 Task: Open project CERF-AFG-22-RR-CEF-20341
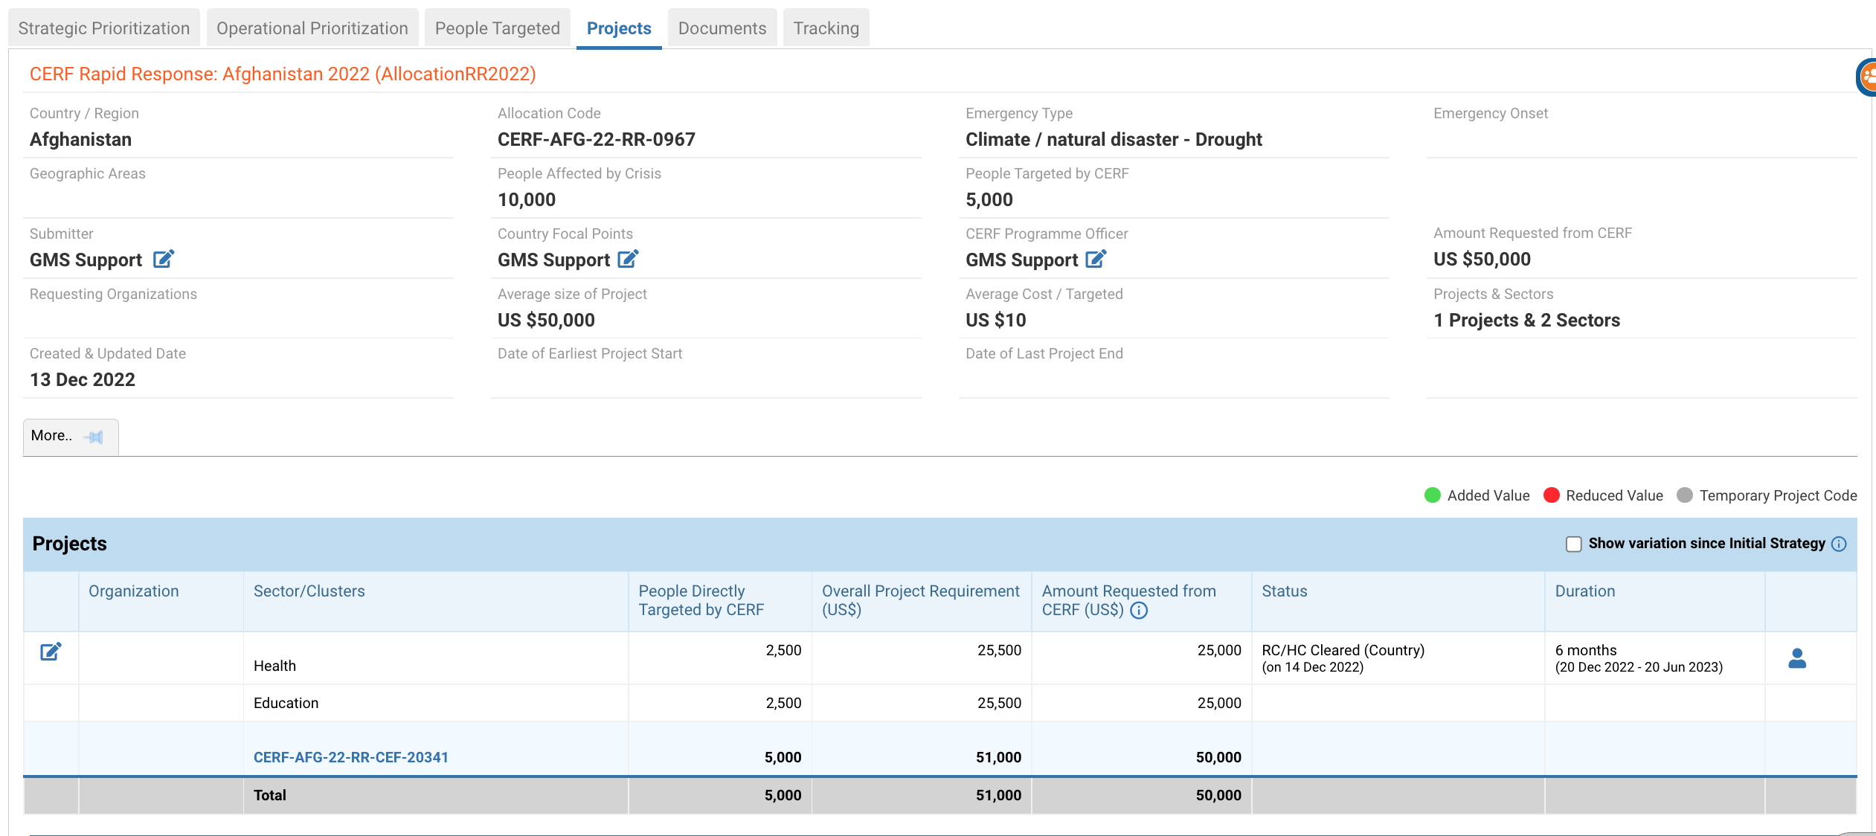351,757
